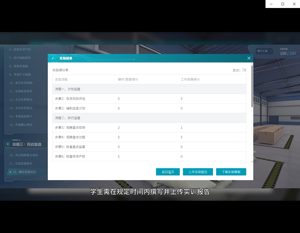Click the 步骤1：存货风险评估 row
Screen dimensions: 300x233
[149, 99]
